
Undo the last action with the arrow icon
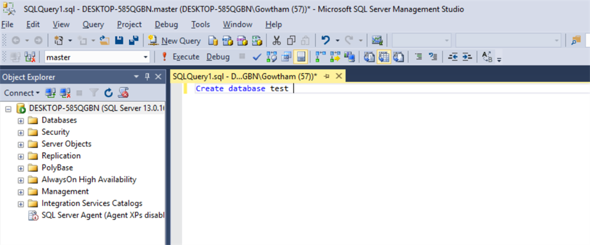(326, 40)
